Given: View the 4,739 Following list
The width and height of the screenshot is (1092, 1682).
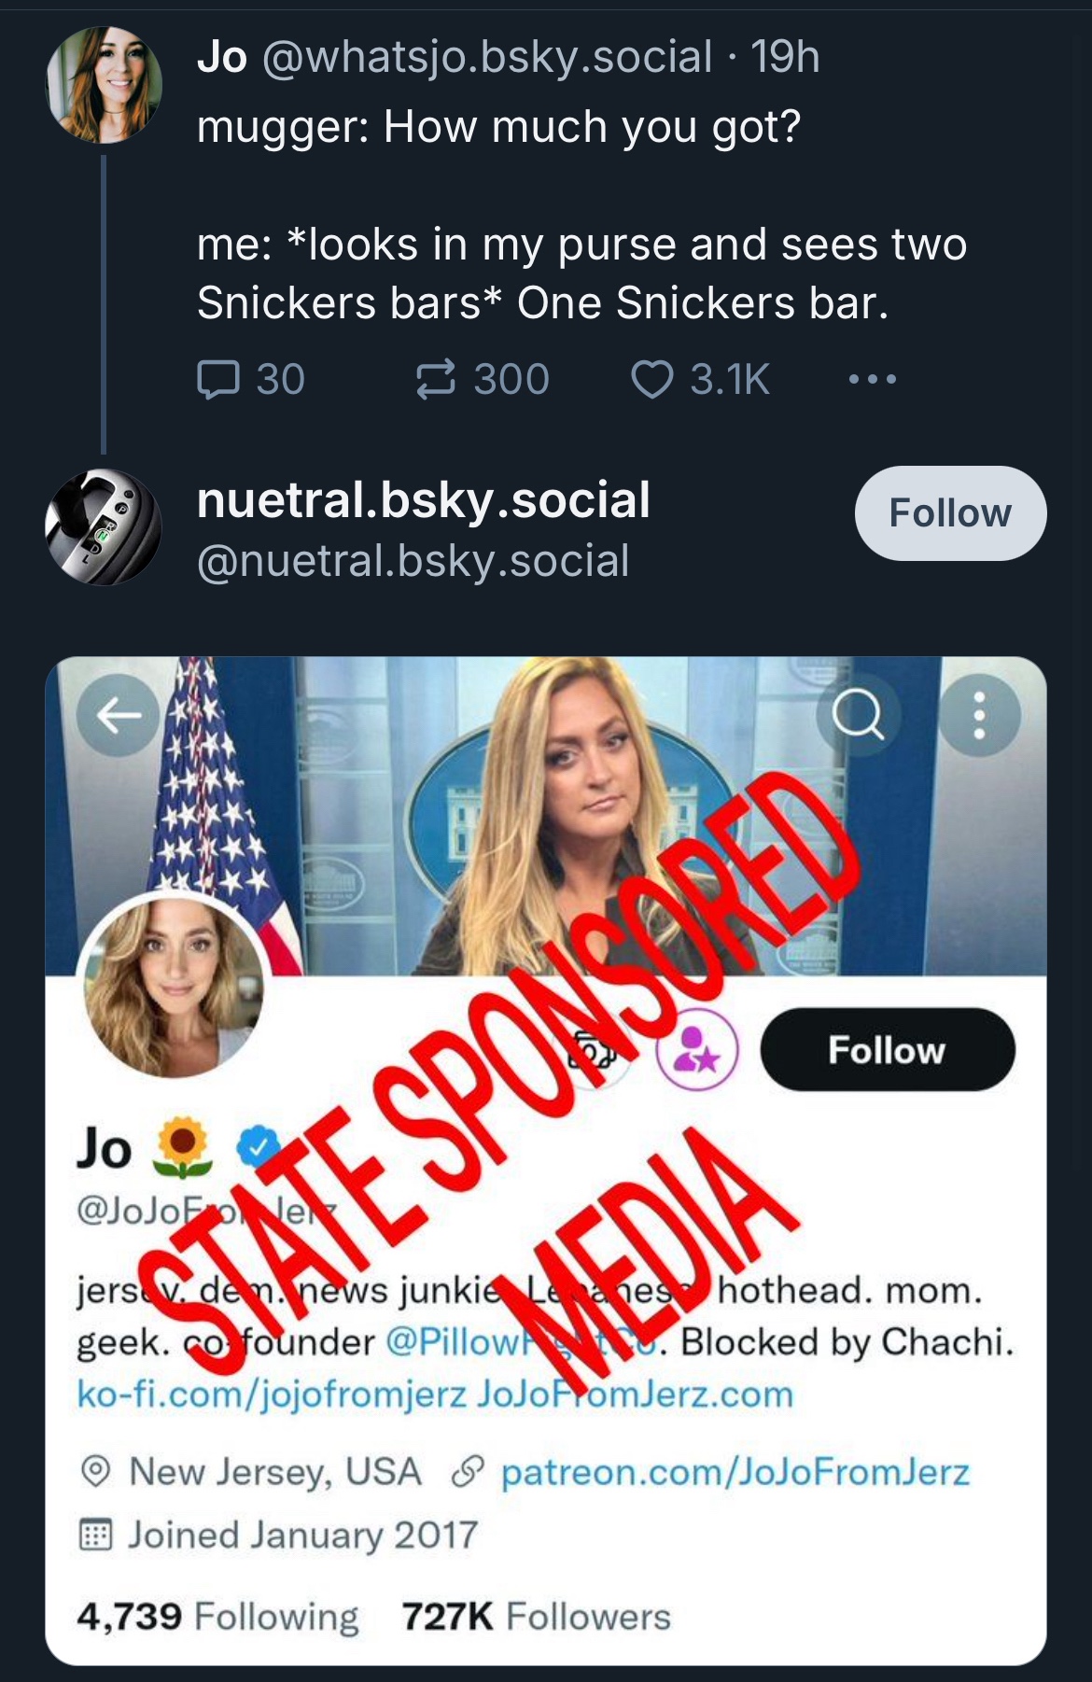Looking at the screenshot, I should [x=217, y=1616].
